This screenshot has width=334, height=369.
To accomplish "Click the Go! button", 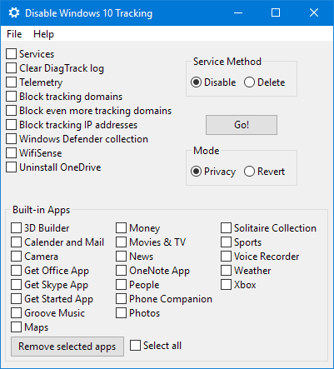I will [x=242, y=125].
